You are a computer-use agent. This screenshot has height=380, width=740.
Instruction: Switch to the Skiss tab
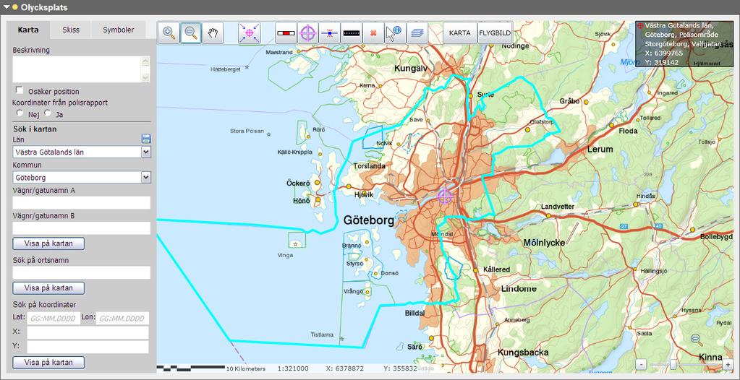tap(71, 30)
